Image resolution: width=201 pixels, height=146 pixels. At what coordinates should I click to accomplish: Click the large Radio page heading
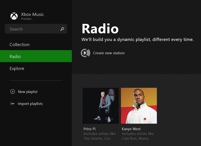100,29
